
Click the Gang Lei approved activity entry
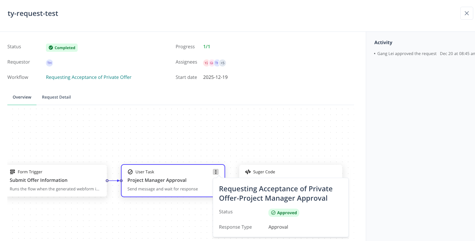(x=407, y=54)
